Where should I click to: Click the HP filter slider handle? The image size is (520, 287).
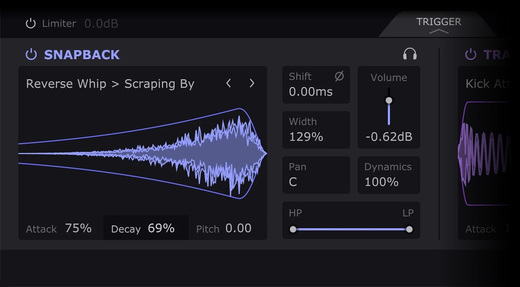pos(293,229)
